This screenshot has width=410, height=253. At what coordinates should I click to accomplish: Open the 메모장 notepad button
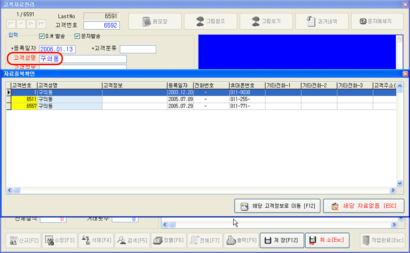pyautogui.click(x=155, y=21)
